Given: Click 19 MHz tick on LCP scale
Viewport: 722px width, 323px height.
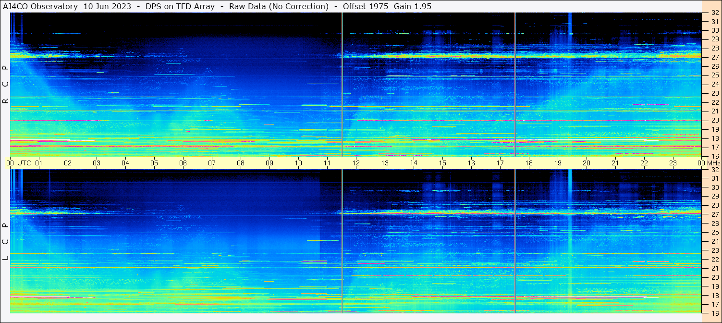Looking at the screenshot, I should pyautogui.click(x=714, y=286).
